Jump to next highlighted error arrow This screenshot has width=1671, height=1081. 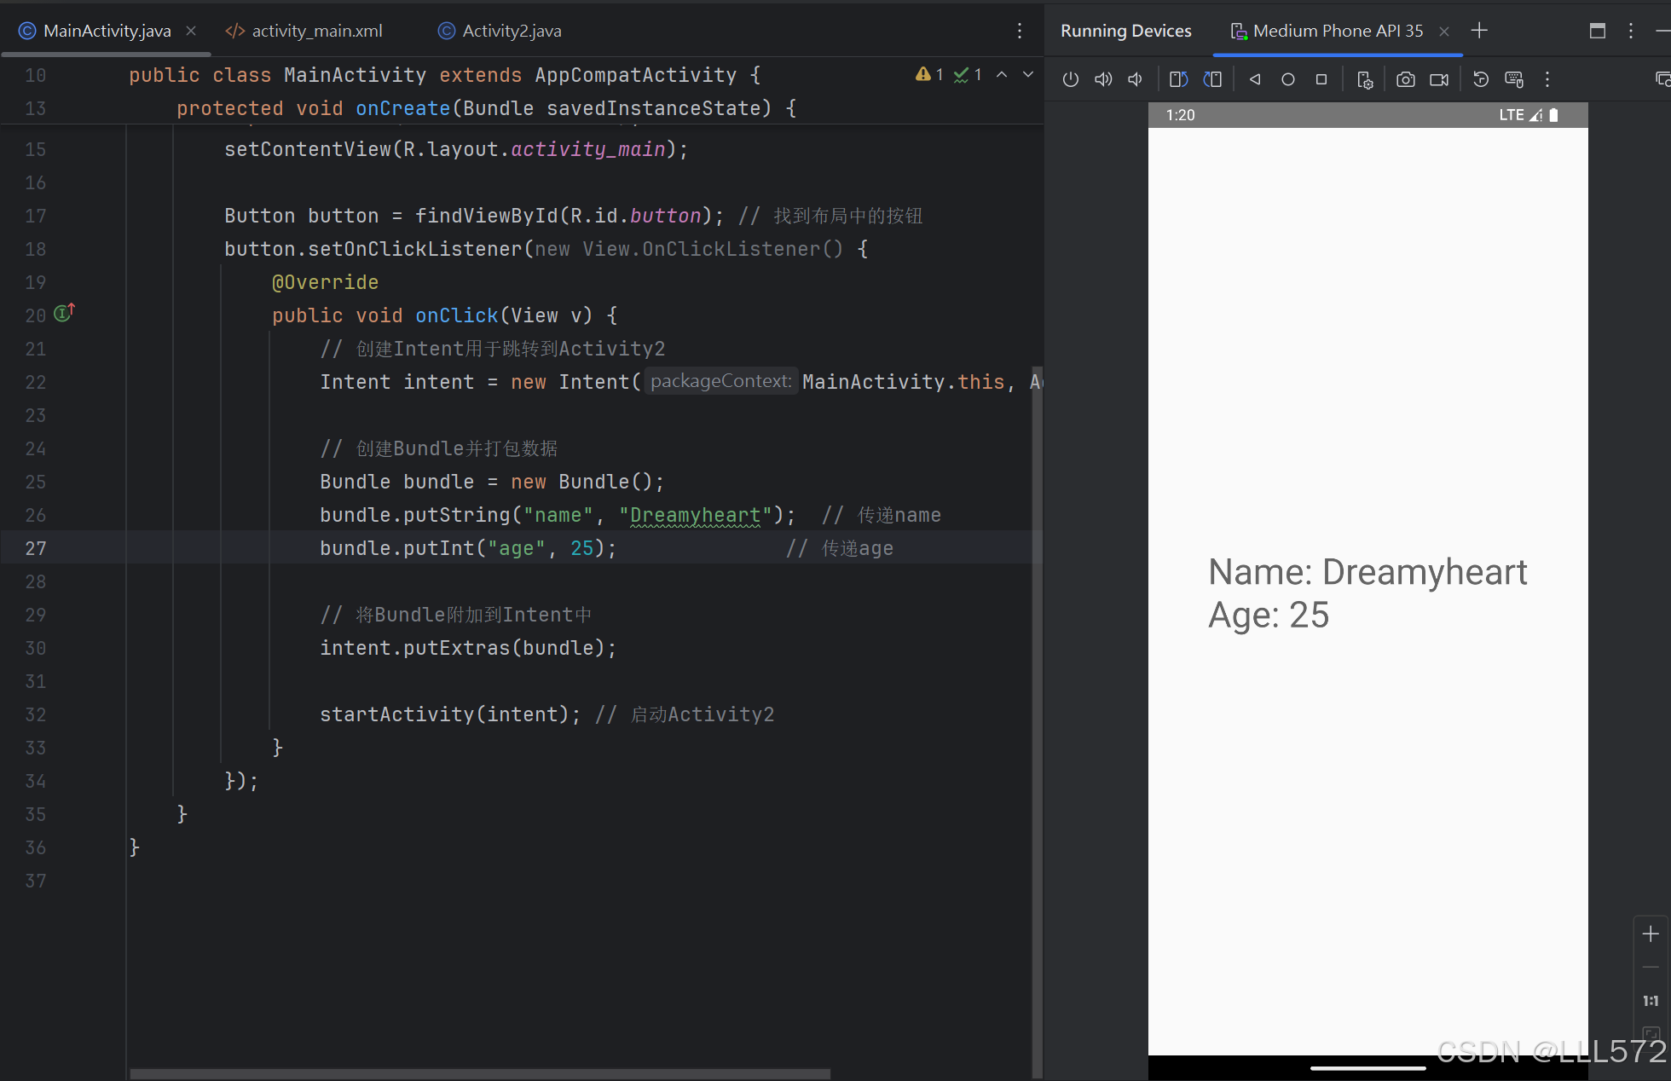coord(1028,75)
